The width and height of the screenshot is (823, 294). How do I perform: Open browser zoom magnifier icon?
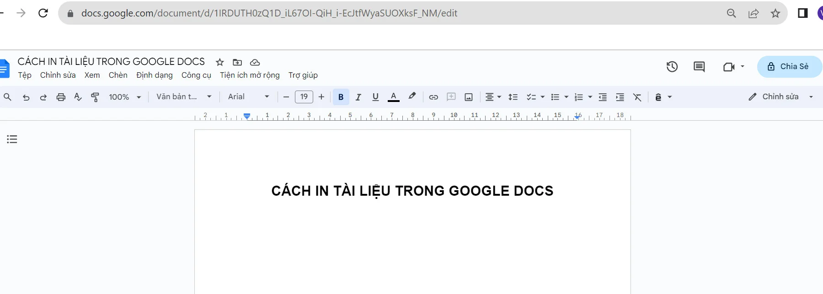pos(731,13)
